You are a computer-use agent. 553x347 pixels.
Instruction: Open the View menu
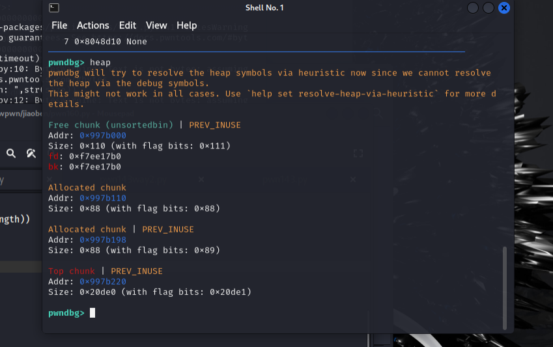tap(156, 25)
